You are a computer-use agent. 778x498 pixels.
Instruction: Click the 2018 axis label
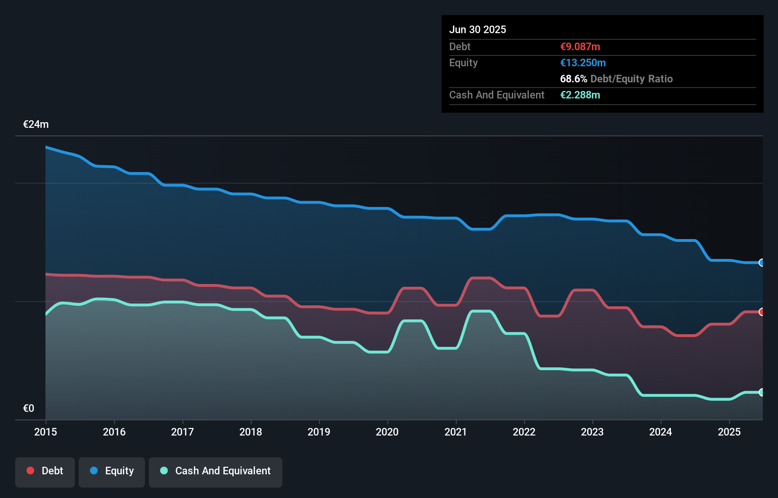click(x=251, y=432)
